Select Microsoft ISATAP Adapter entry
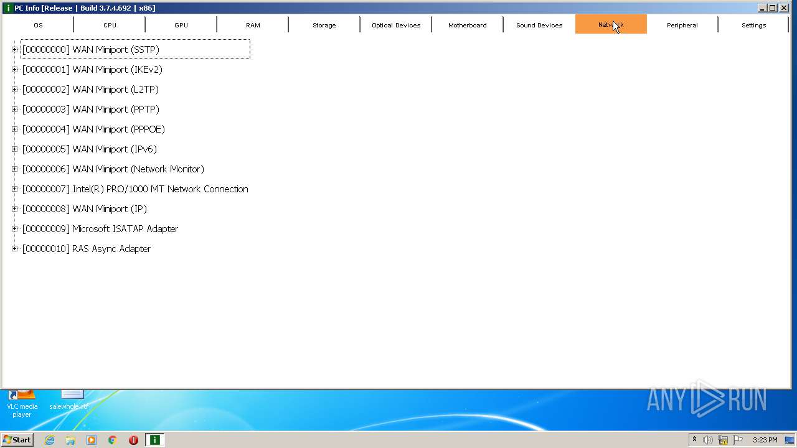 click(x=100, y=229)
